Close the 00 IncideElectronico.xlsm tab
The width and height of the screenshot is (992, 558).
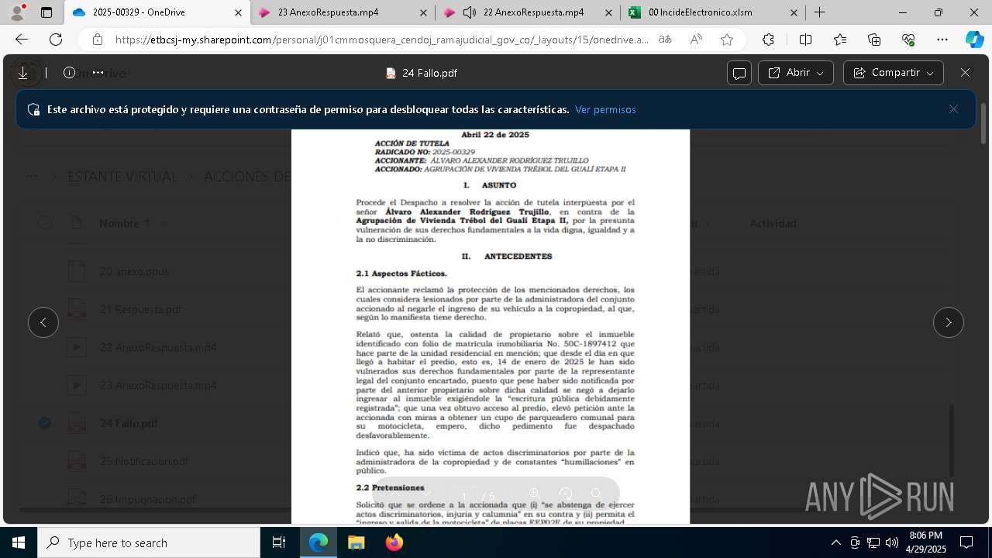pyautogui.click(x=794, y=12)
